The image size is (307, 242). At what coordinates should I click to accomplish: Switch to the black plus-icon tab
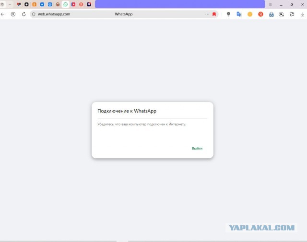click(x=26, y=4)
